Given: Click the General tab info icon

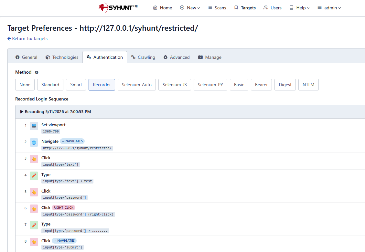Looking at the screenshot, I should click(17, 57).
